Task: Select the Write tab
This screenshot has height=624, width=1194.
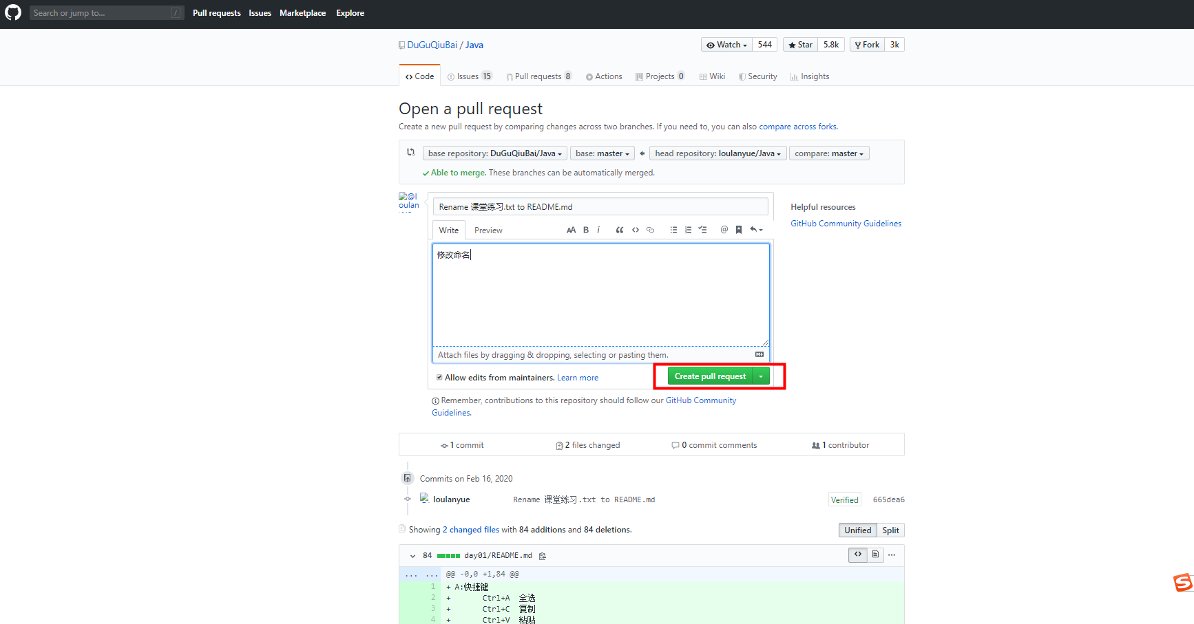Action: pyautogui.click(x=449, y=230)
